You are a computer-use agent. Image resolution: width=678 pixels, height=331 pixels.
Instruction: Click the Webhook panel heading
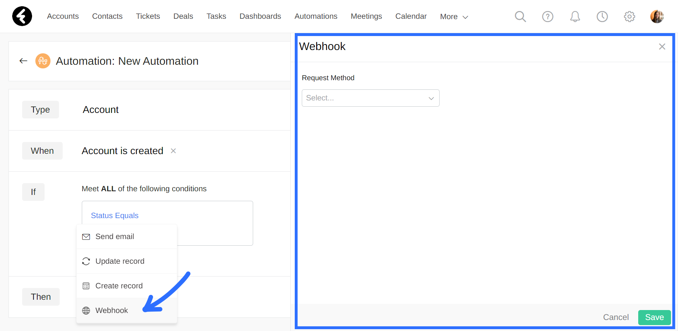(x=322, y=46)
